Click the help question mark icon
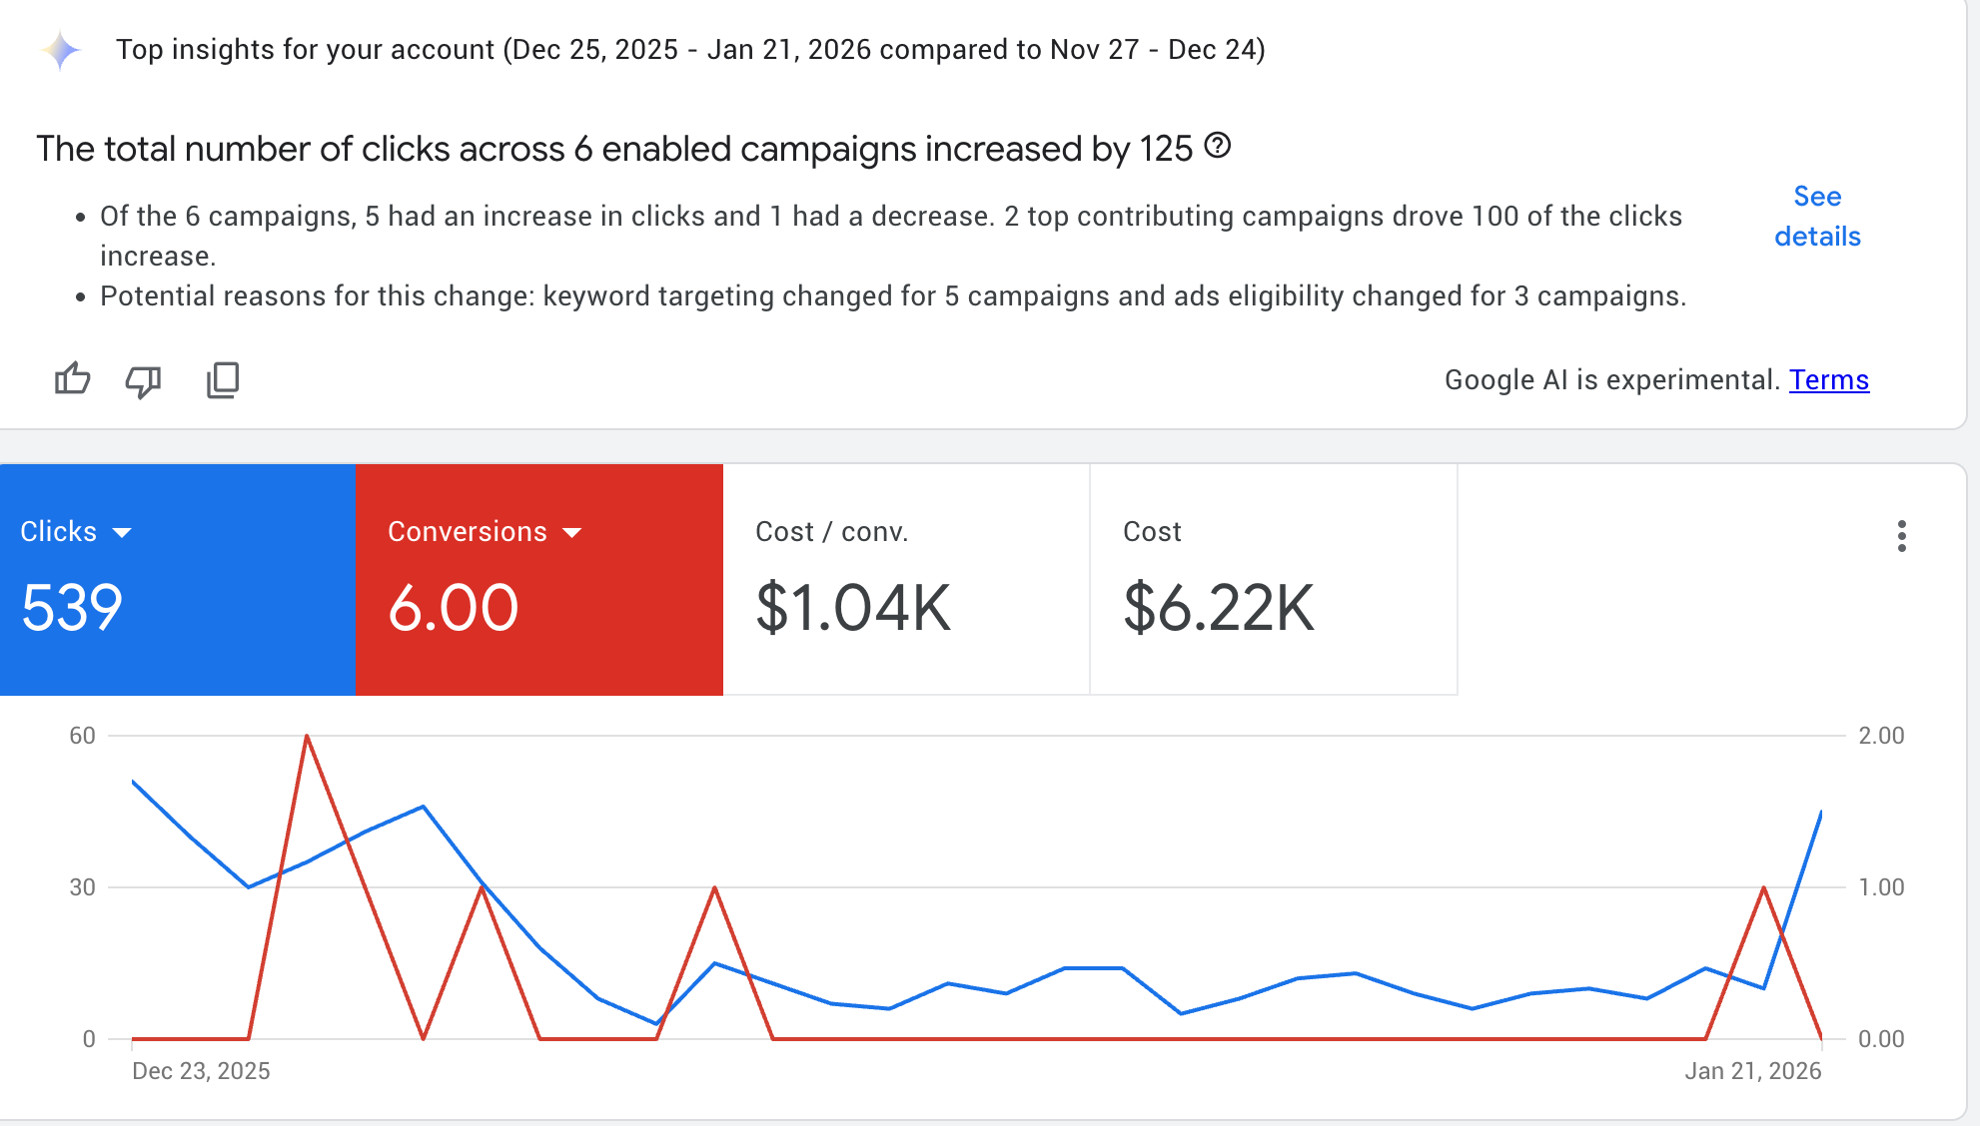 1217,146
